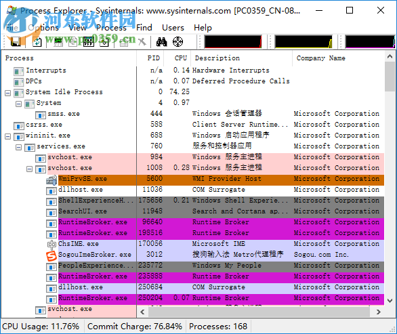The height and width of the screenshot is (334, 397).
Task: Open the System Information graph icon
Action: click(58, 42)
